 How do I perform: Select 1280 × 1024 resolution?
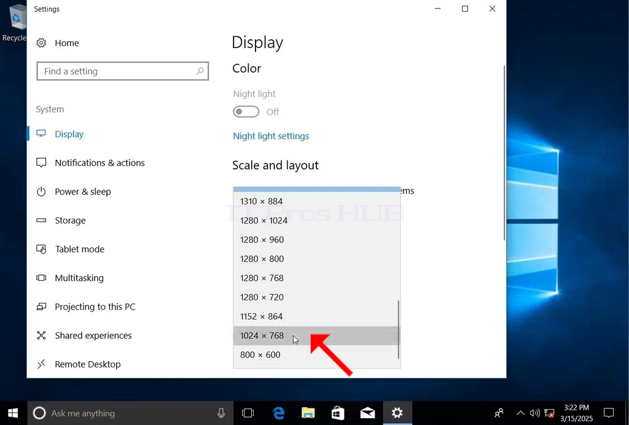316,220
